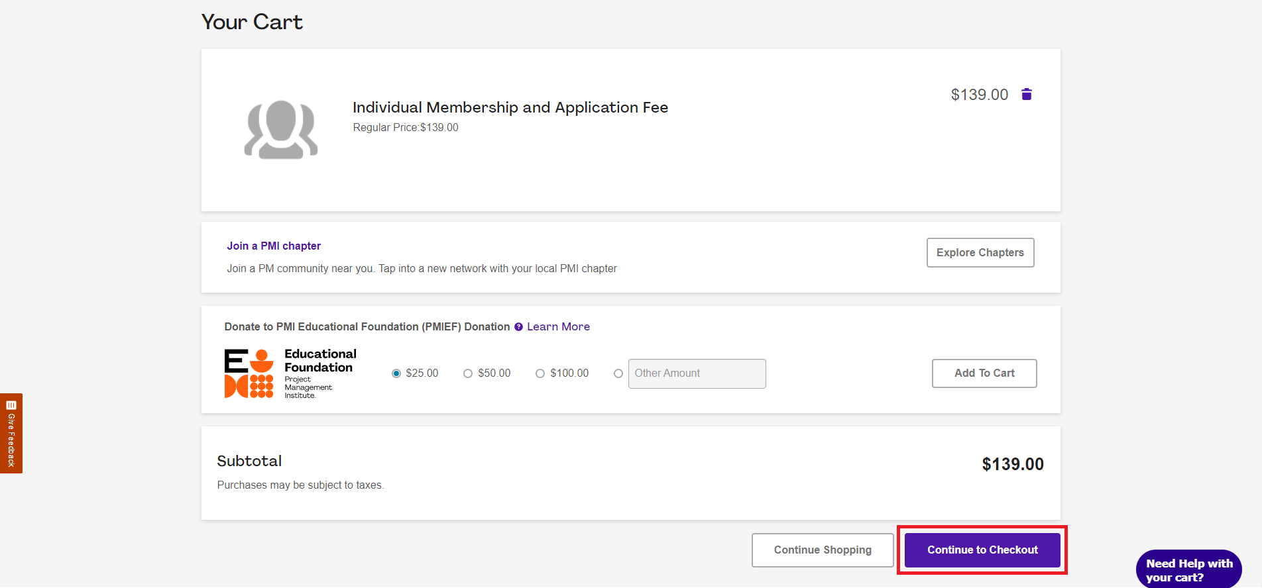Click the Purchases may be subject to taxes note

pyautogui.click(x=300, y=485)
